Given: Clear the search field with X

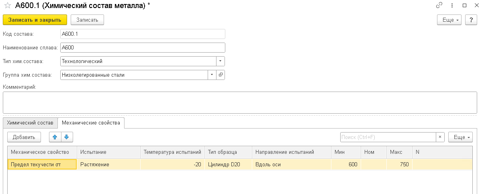Looking at the screenshot, I should click(x=440, y=137).
